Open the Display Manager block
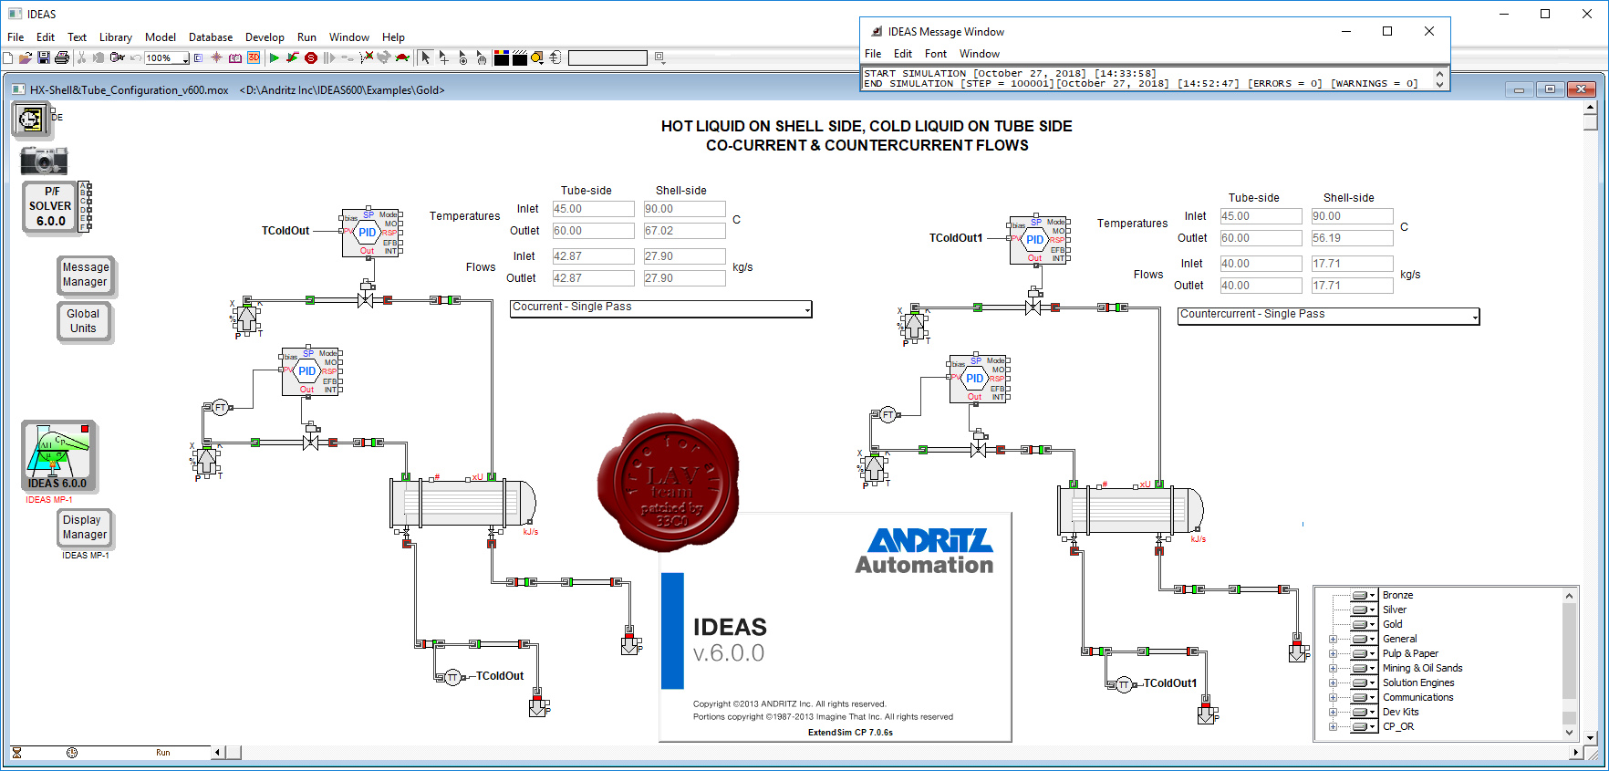This screenshot has width=1609, height=771. click(x=85, y=527)
